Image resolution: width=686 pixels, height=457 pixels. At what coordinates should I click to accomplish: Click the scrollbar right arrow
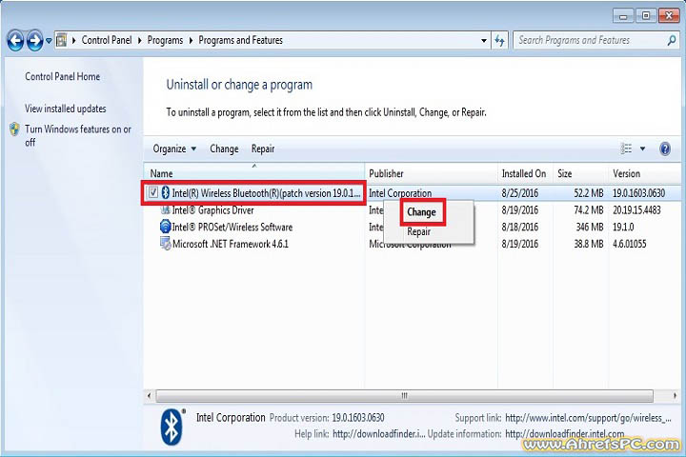(676, 396)
